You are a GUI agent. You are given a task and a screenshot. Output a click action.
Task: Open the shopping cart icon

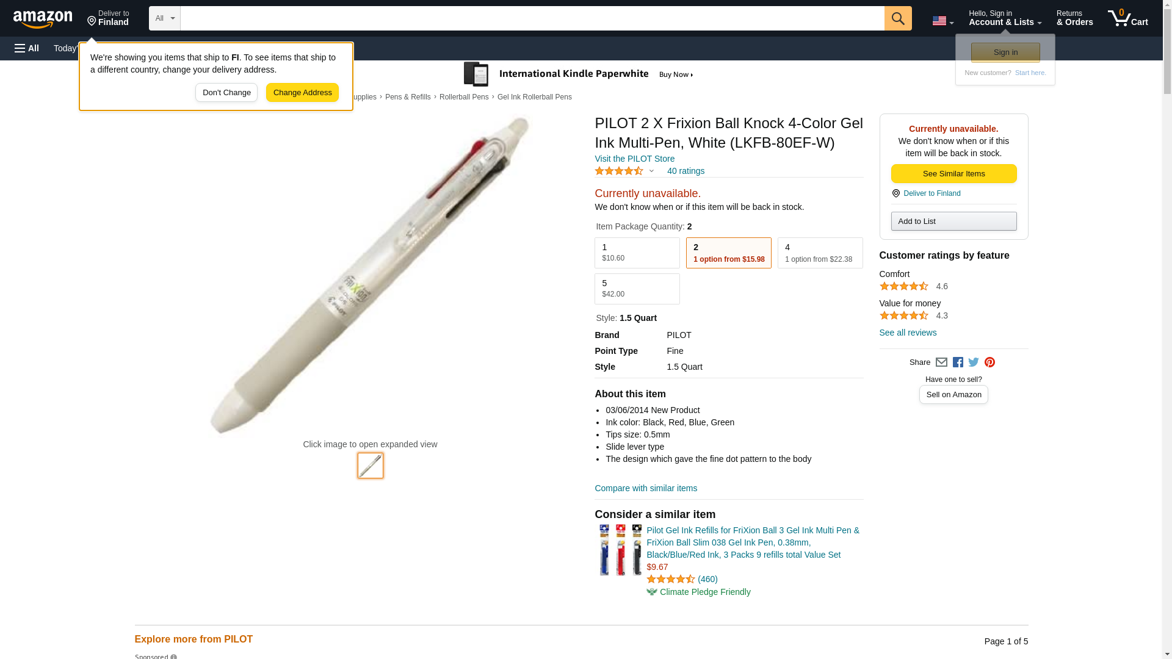tap(1127, 18)
